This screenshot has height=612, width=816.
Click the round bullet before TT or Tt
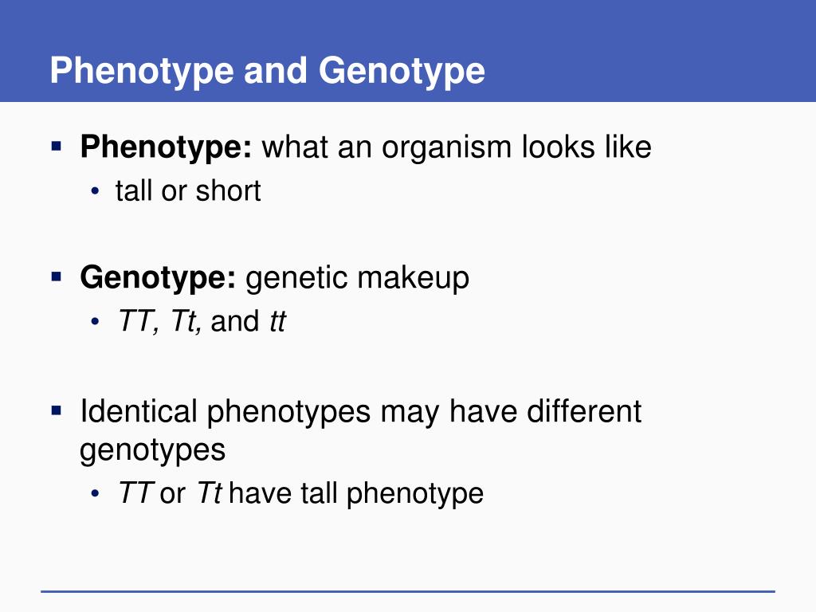(95, 493)
